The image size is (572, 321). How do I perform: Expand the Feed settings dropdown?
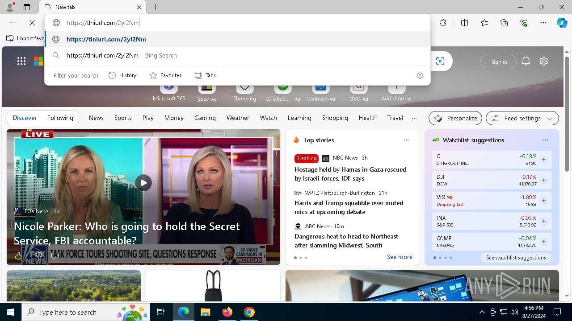(x=522, y=118)
